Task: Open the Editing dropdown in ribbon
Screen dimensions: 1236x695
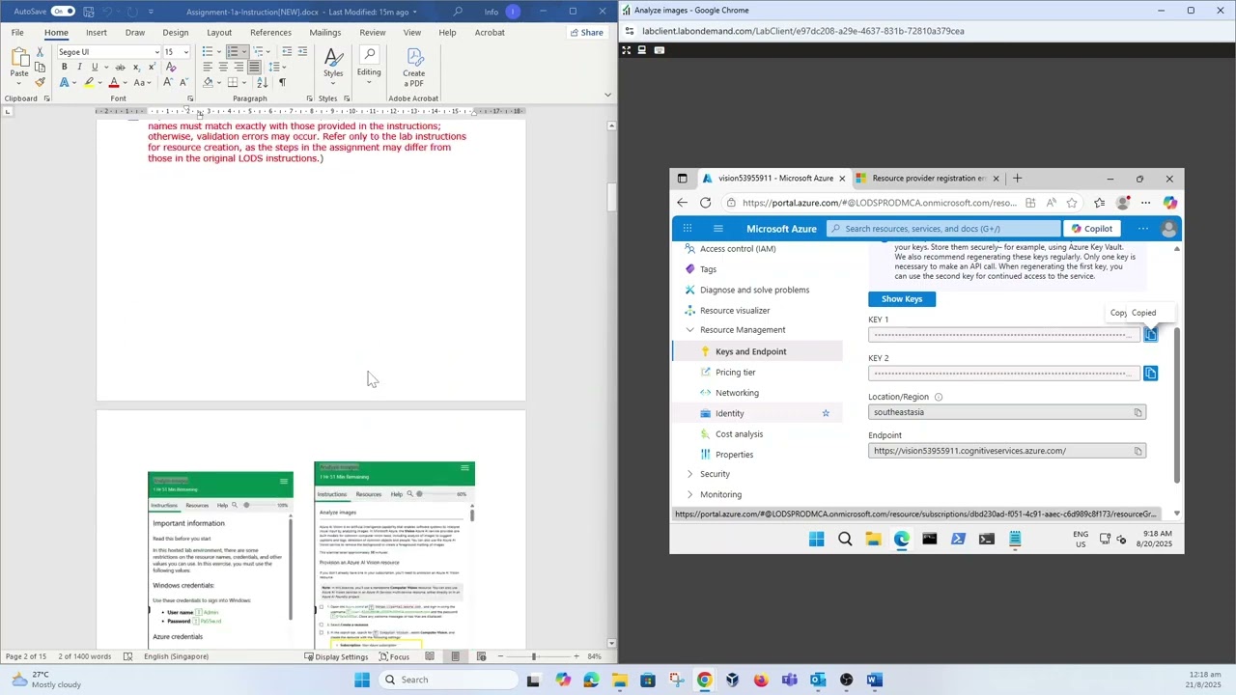Action: coord(369,65)
